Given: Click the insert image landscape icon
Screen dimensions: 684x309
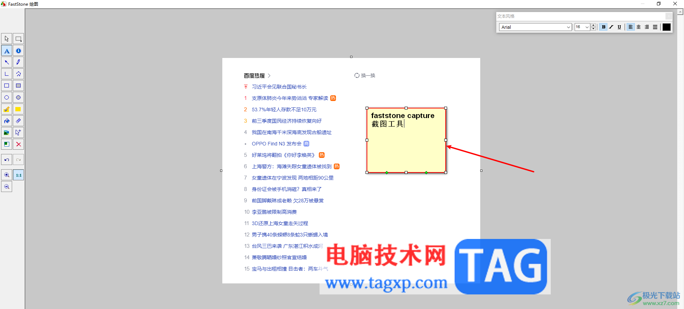Looking at the screenshot, I should [x=7, y=133].
